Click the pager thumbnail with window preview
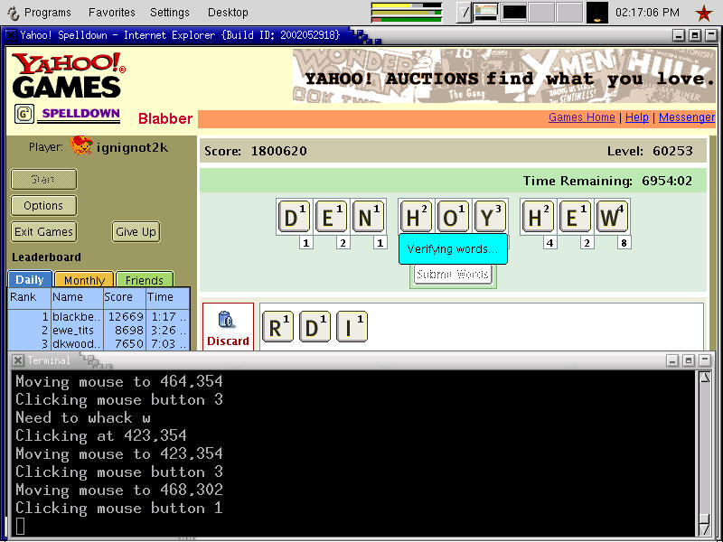The width and height of the screenshot is (723, 542). point(486,13)
